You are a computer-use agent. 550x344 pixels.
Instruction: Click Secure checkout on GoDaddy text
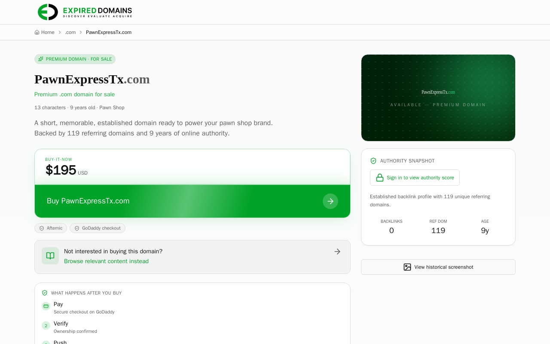84,312
